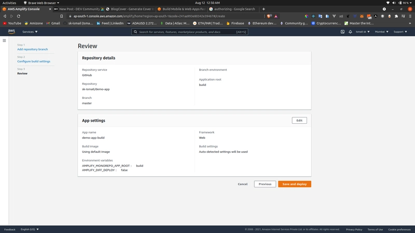Expand the Support menu dropdown
This screenshot has width=415, height=233.
tap(400, 32)
